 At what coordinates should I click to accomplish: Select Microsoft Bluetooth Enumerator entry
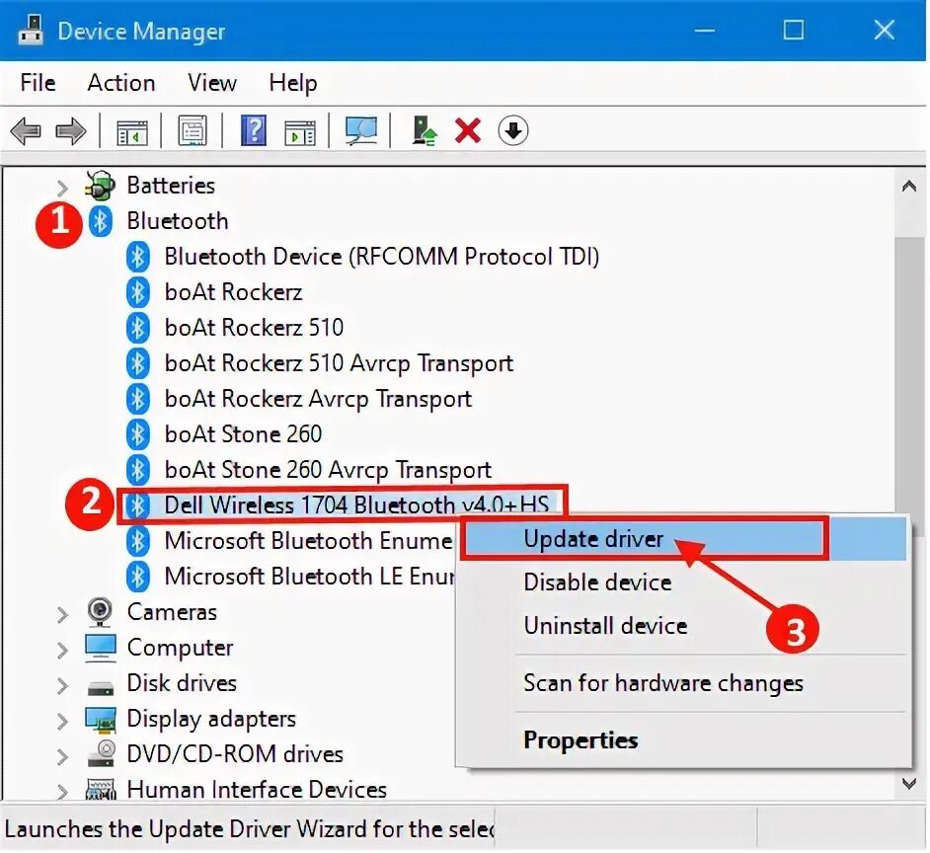308,541
